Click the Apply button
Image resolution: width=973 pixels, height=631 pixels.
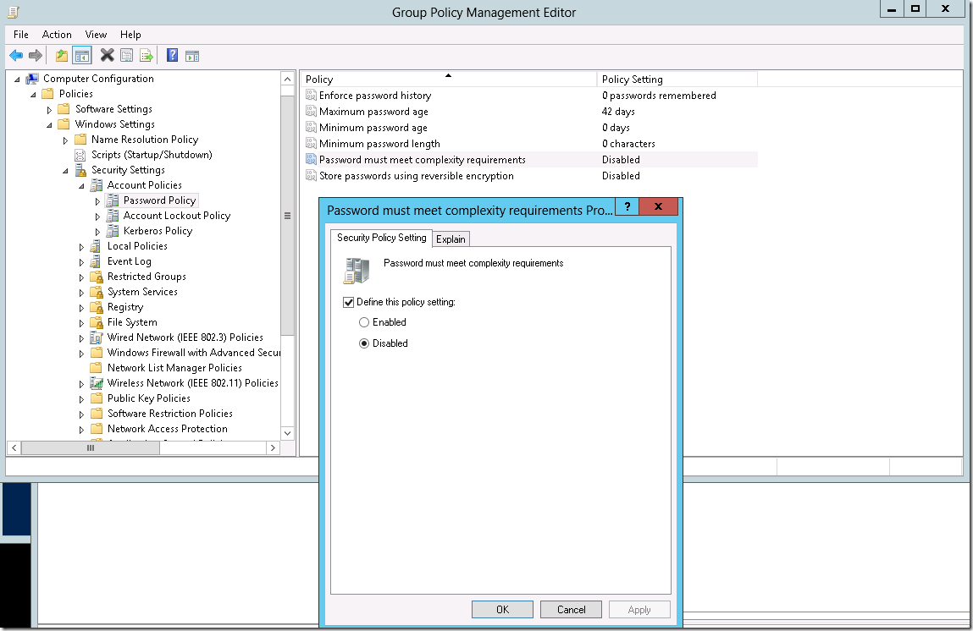tap(639, 609)
